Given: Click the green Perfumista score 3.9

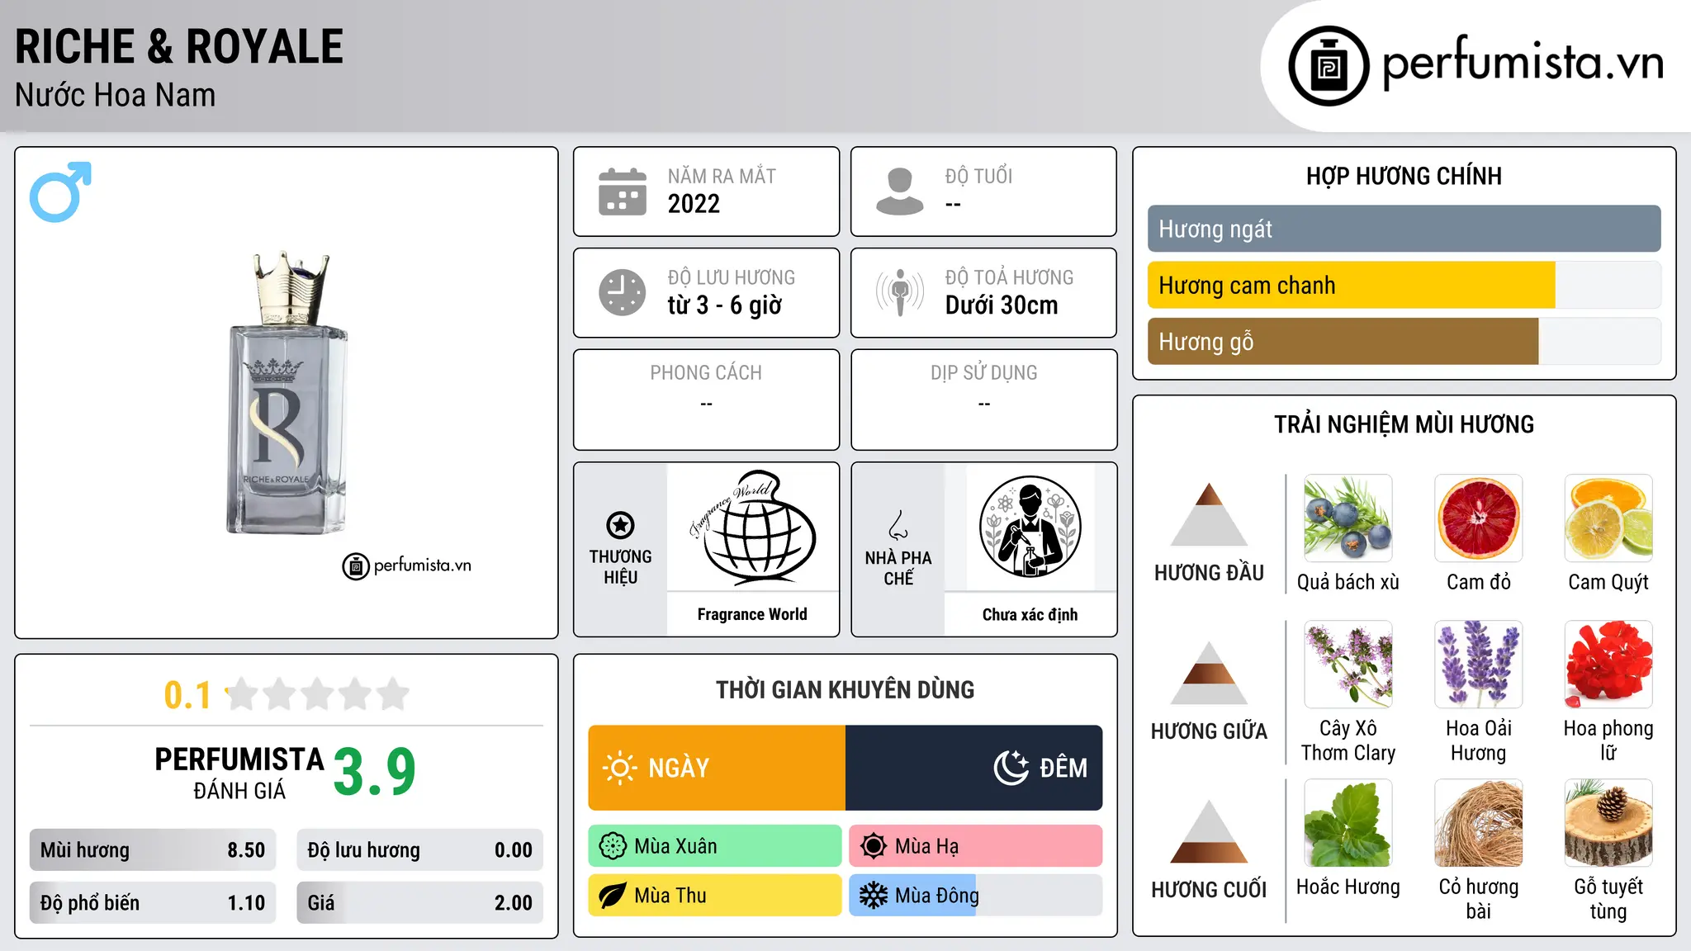Looking at the screenshot, I should tap(374, 772).
